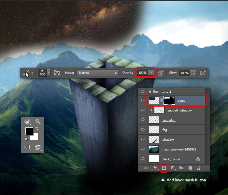Toggle the stars layer mask link
This screenshot has width=228, height=195.
click(162, 100)
